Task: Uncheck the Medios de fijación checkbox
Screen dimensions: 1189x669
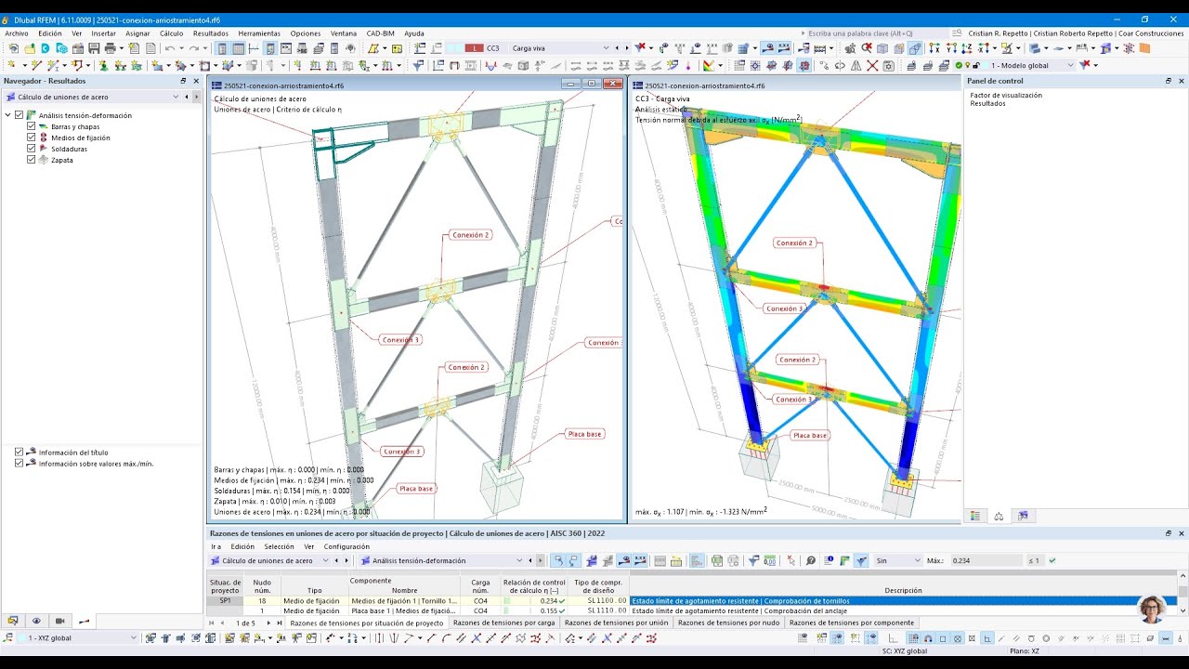Action: click(32, 138)
